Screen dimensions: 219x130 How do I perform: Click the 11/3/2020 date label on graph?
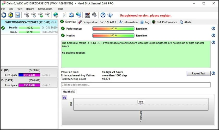click(141, 116)
